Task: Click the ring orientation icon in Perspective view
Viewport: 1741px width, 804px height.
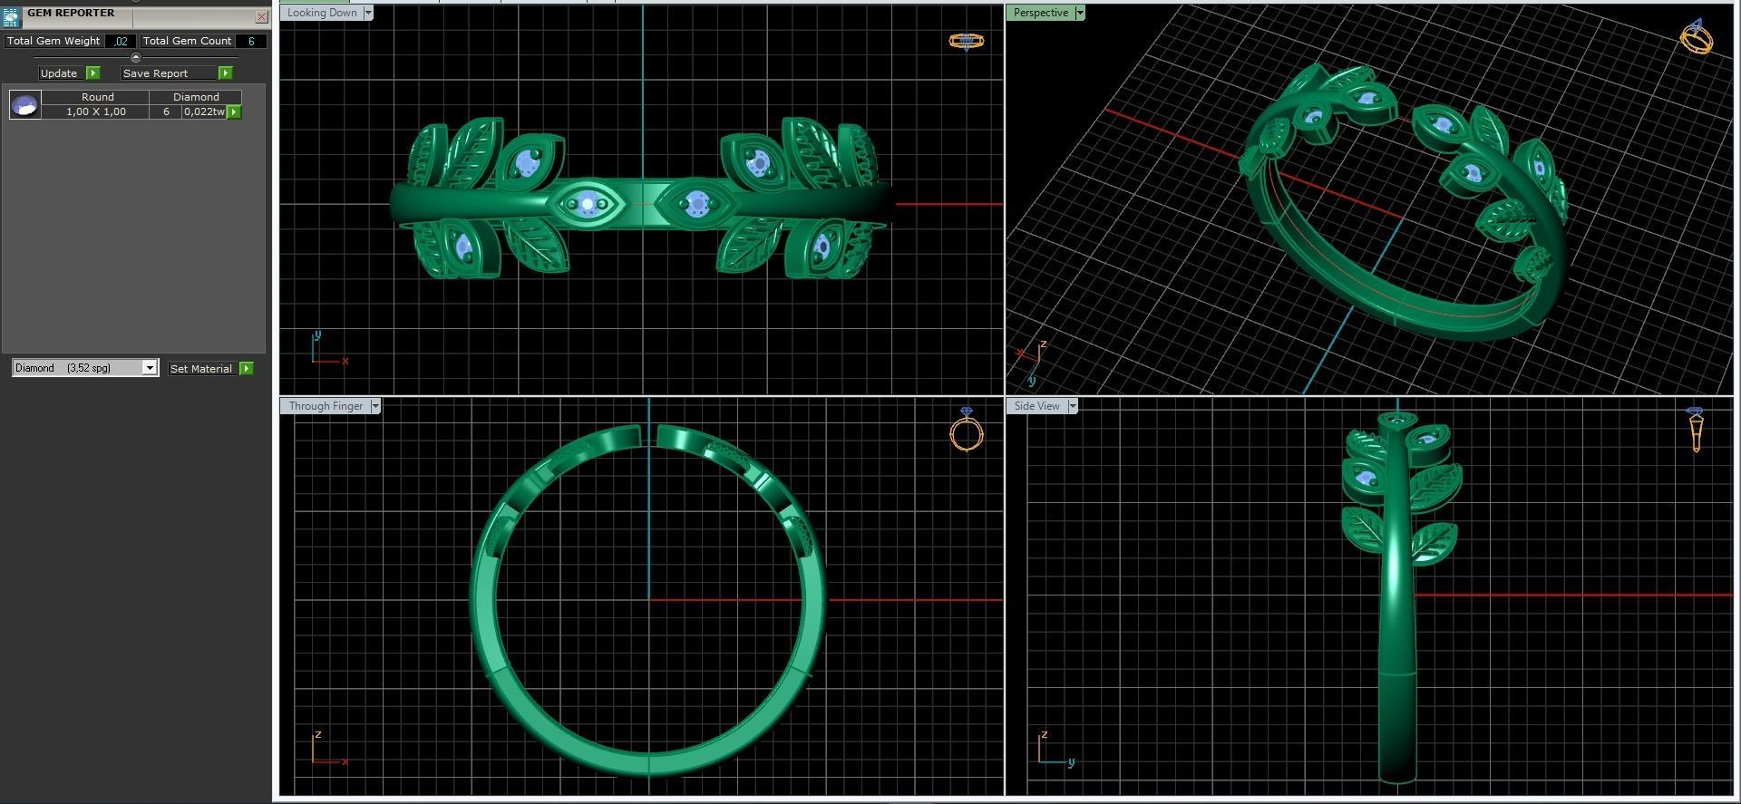Action: (x=1696, y=36)
